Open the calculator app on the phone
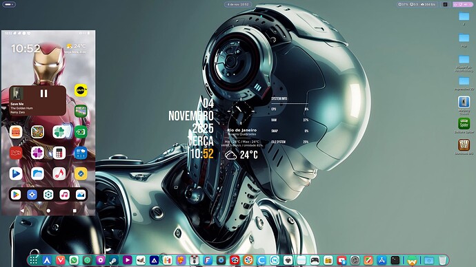The width and height of the screenshot is (476, 267). pos(59,153)
